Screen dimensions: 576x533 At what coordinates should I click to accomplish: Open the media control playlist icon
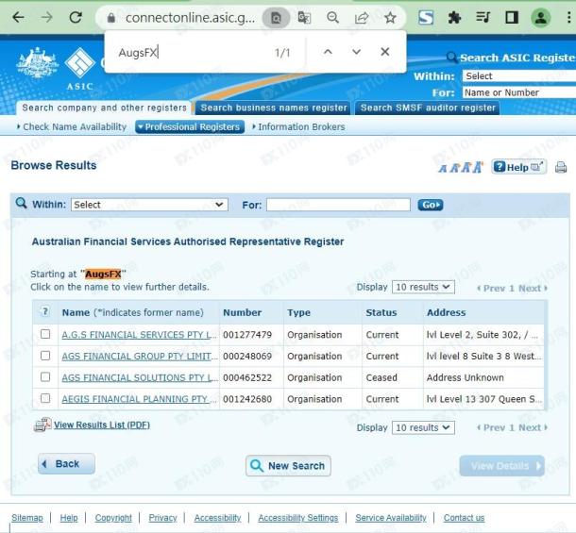[483, 17]
